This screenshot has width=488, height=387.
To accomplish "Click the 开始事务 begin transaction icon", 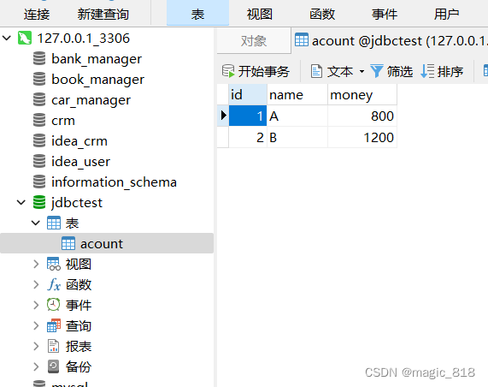I will pos(228,71).
